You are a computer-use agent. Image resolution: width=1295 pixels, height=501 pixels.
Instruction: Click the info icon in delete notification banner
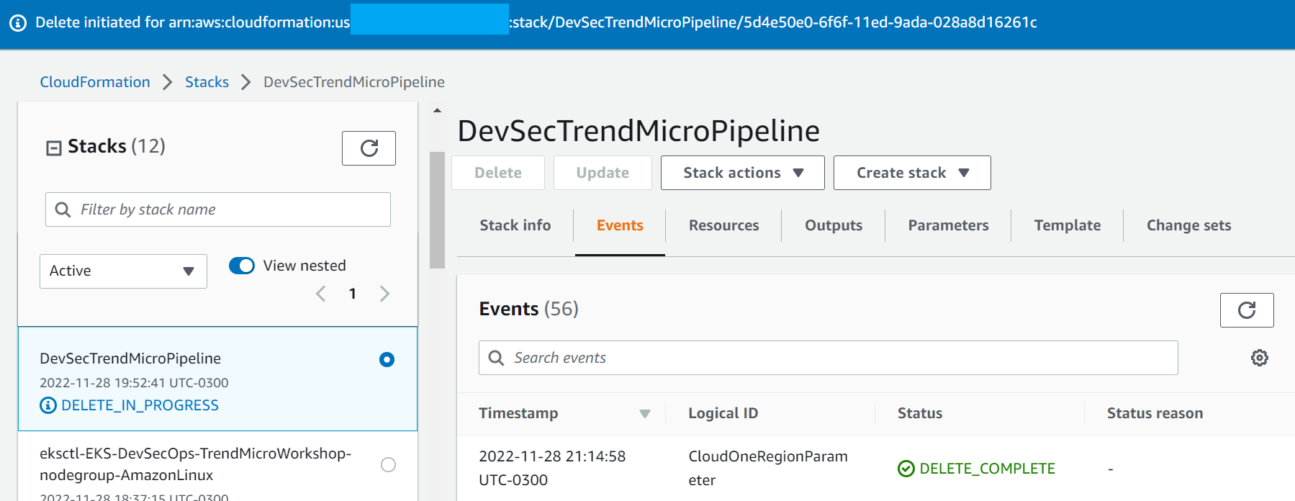[x=18, y=23]
